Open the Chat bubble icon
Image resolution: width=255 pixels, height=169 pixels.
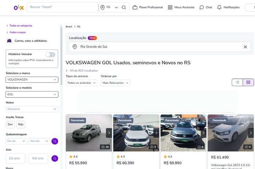(201, 7)
